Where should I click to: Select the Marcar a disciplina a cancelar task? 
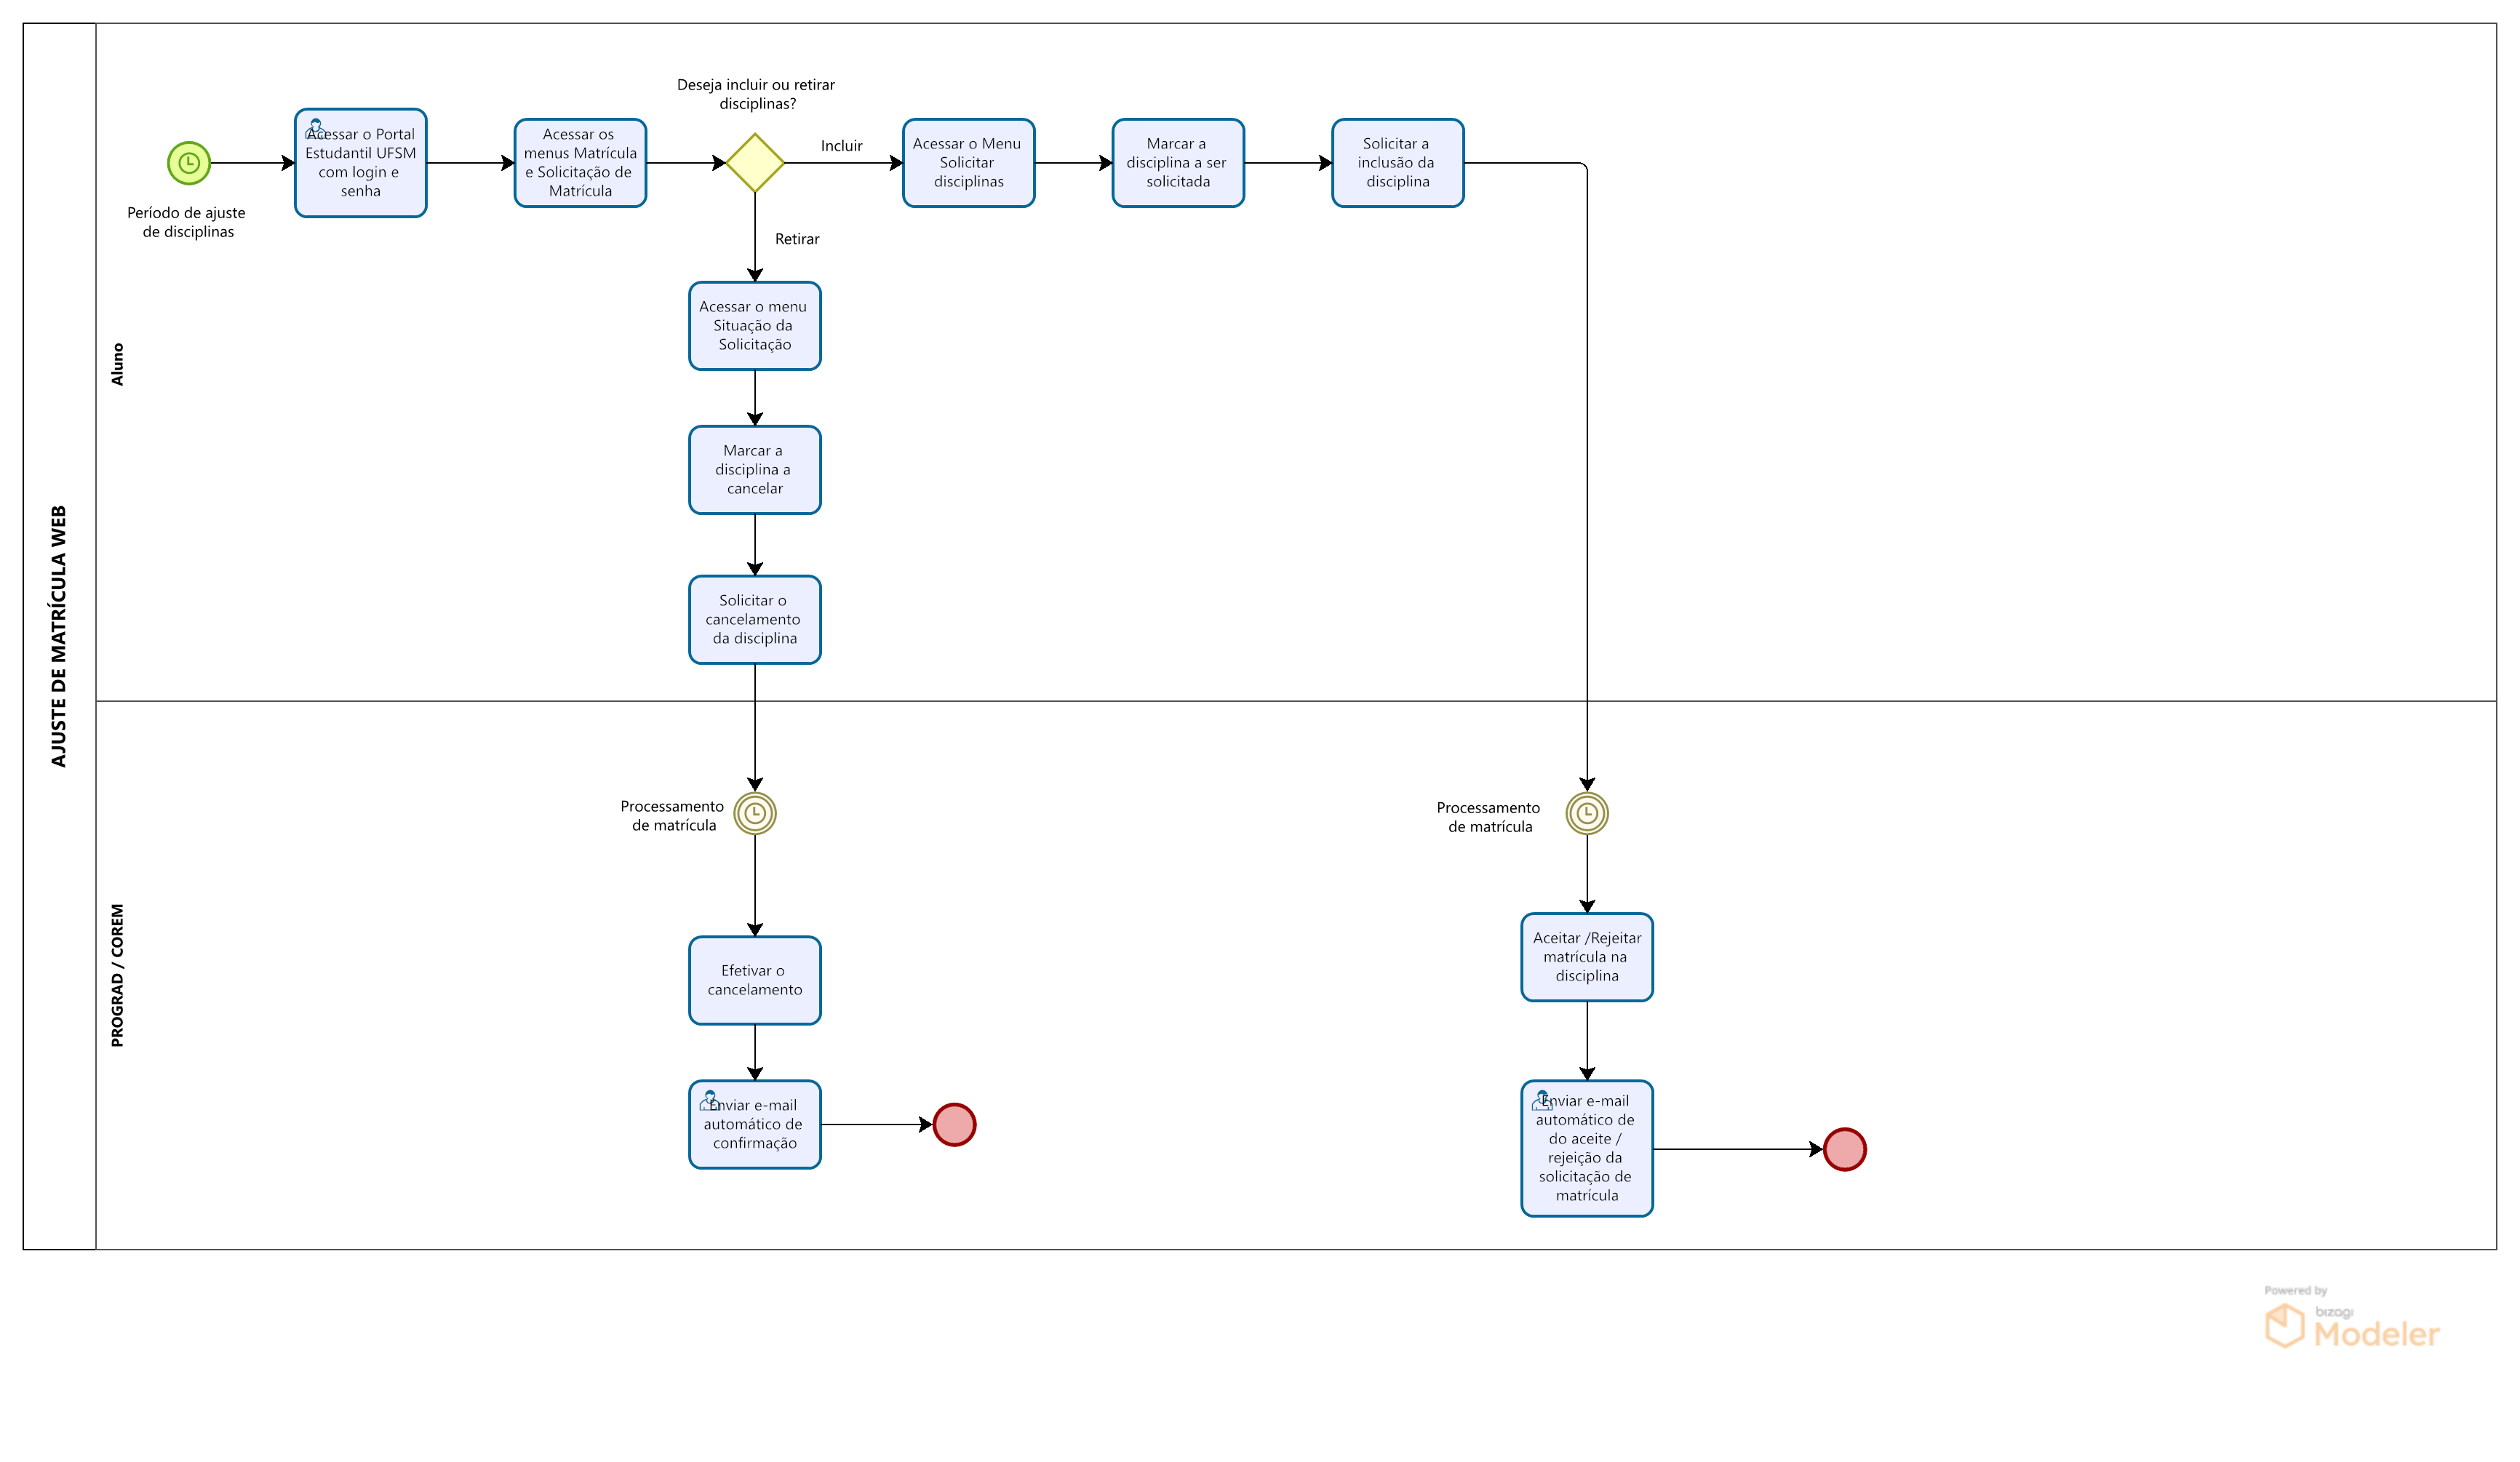tap(754, 470)
